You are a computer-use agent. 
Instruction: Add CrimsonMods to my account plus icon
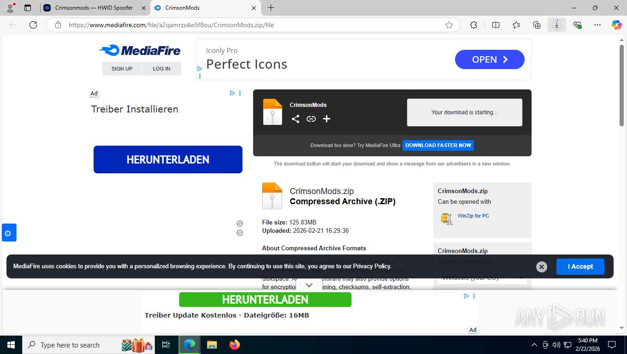click(x=327, y=119)
